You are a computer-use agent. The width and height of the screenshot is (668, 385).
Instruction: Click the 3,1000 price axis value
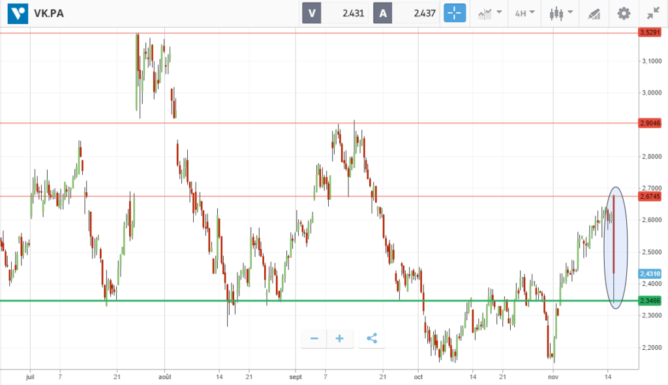pos(652,61)
